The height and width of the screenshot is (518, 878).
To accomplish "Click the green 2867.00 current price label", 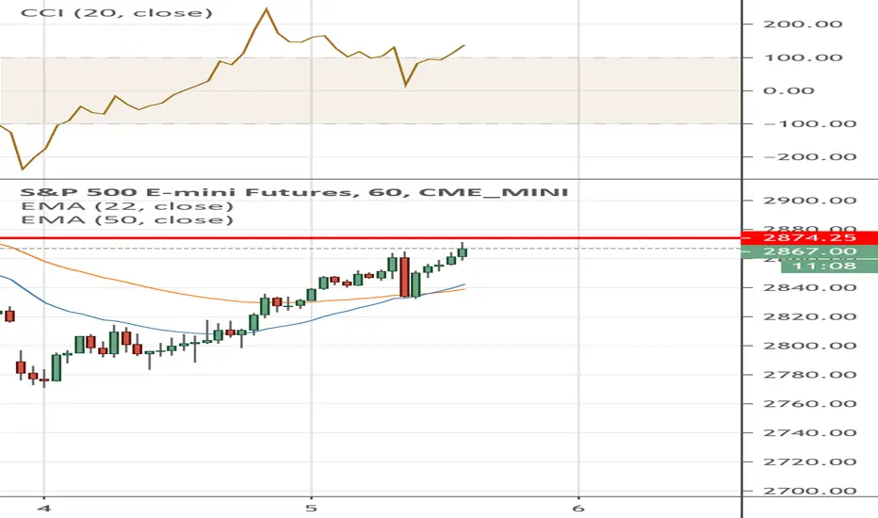I will [809, 251].
